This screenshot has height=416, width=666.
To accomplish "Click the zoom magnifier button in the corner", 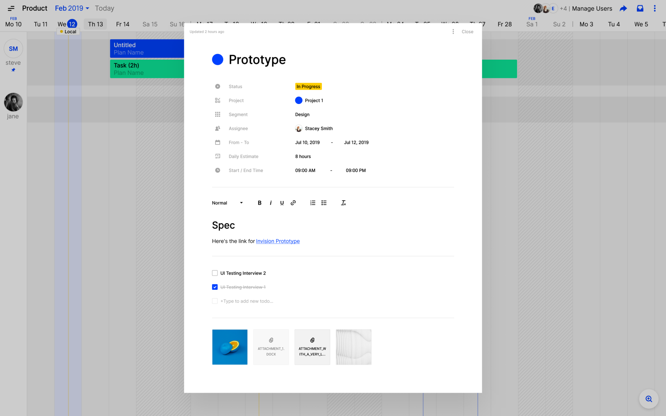I will pos(649,399).
